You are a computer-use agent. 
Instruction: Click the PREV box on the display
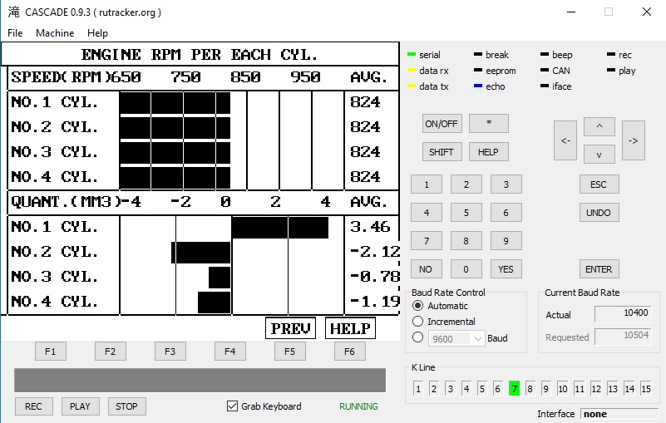coord(290,328)
